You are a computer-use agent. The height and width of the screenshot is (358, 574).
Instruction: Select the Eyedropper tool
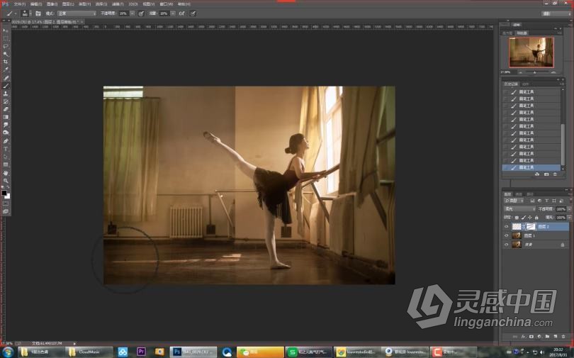(6, 70)
